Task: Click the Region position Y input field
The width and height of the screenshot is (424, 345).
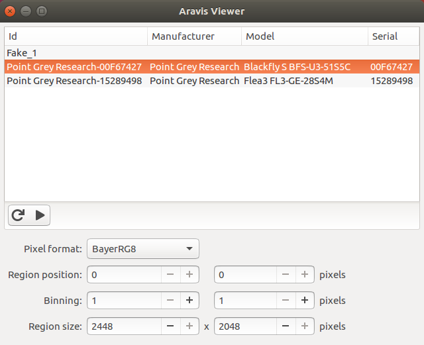Action: click(x=246, y=275)
